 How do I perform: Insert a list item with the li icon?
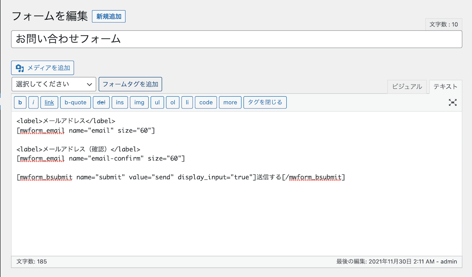point(187,102)
